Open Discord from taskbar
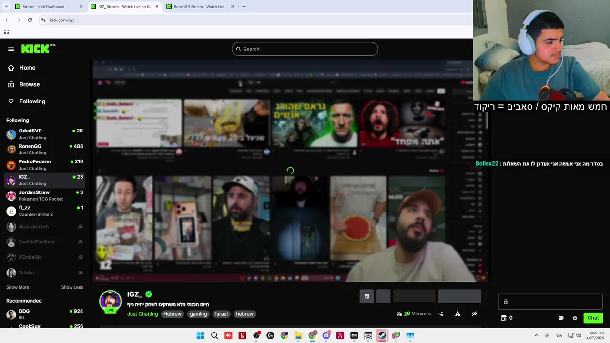This screenshot has height=343, width=610. (x=326, y=335)
